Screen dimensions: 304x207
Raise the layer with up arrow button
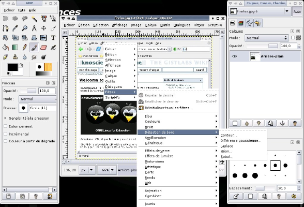point(247,123)
